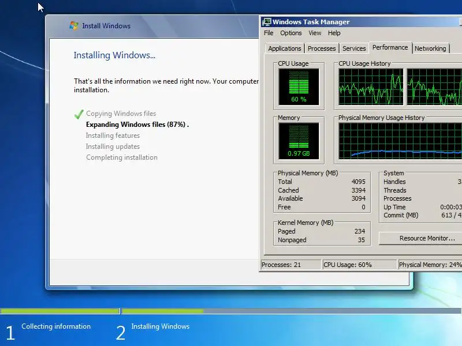462x346 pixels.
Task: Click the Windows Task Manager title bar
Action: (361, 22)
